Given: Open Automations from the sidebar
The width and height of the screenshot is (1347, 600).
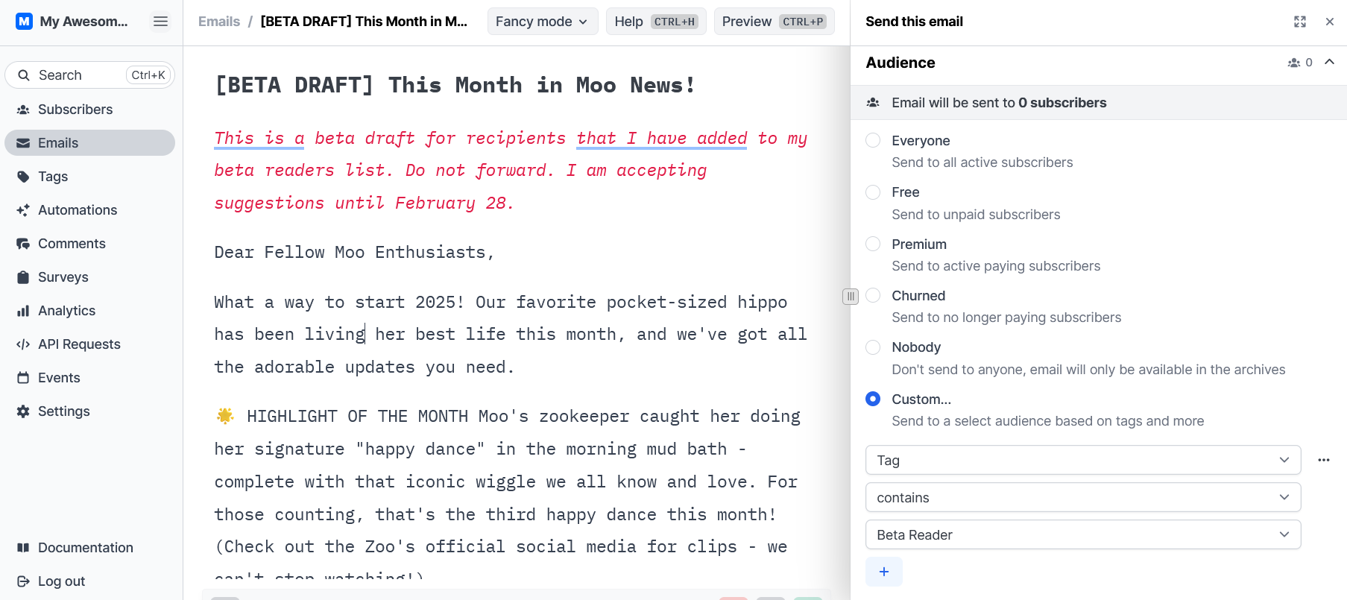Looking at the screenshot, I should point(78,210).
